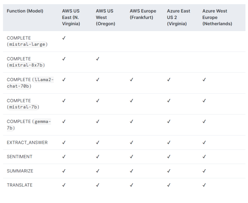
Task: Select the COMPLETE (mixtral-8x7b) row label
Action: (26, 62)
